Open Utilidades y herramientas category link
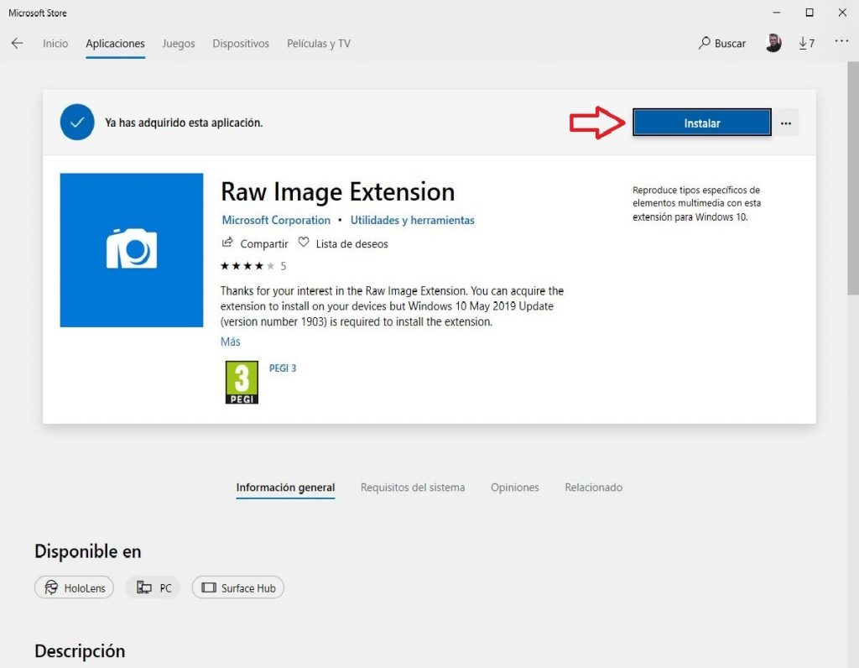Screen dimensions: 859x668 click(413, 221)
